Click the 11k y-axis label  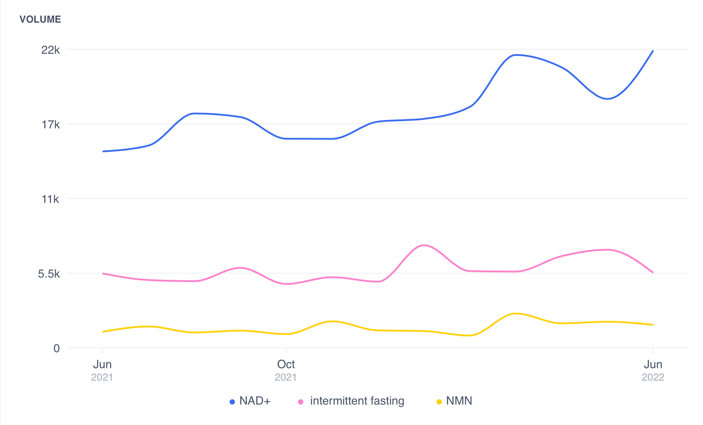click(51, 199)
